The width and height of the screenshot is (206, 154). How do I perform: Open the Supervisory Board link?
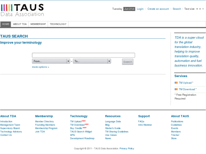pos(10,128)
